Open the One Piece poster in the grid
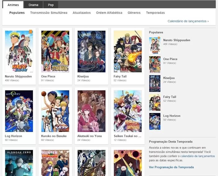The height and width of the screenshot is (176, 218). pos(55,51)
